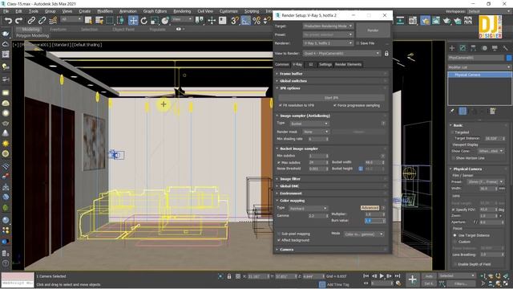Toggle the Specify FOV checkbox
513x289 pixels.
pyautogui.click(x=454, y=210)
